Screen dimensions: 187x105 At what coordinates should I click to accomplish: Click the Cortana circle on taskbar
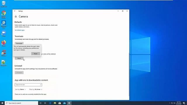click(40, 103)
